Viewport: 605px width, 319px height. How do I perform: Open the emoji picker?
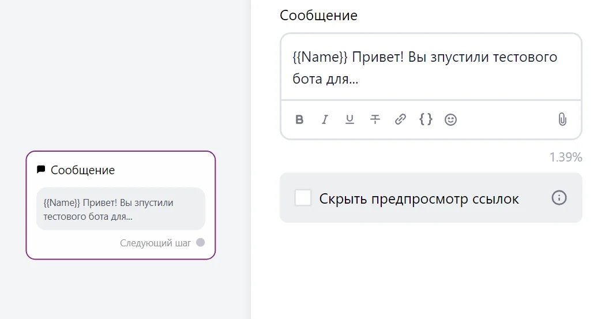tap(451, 119)
